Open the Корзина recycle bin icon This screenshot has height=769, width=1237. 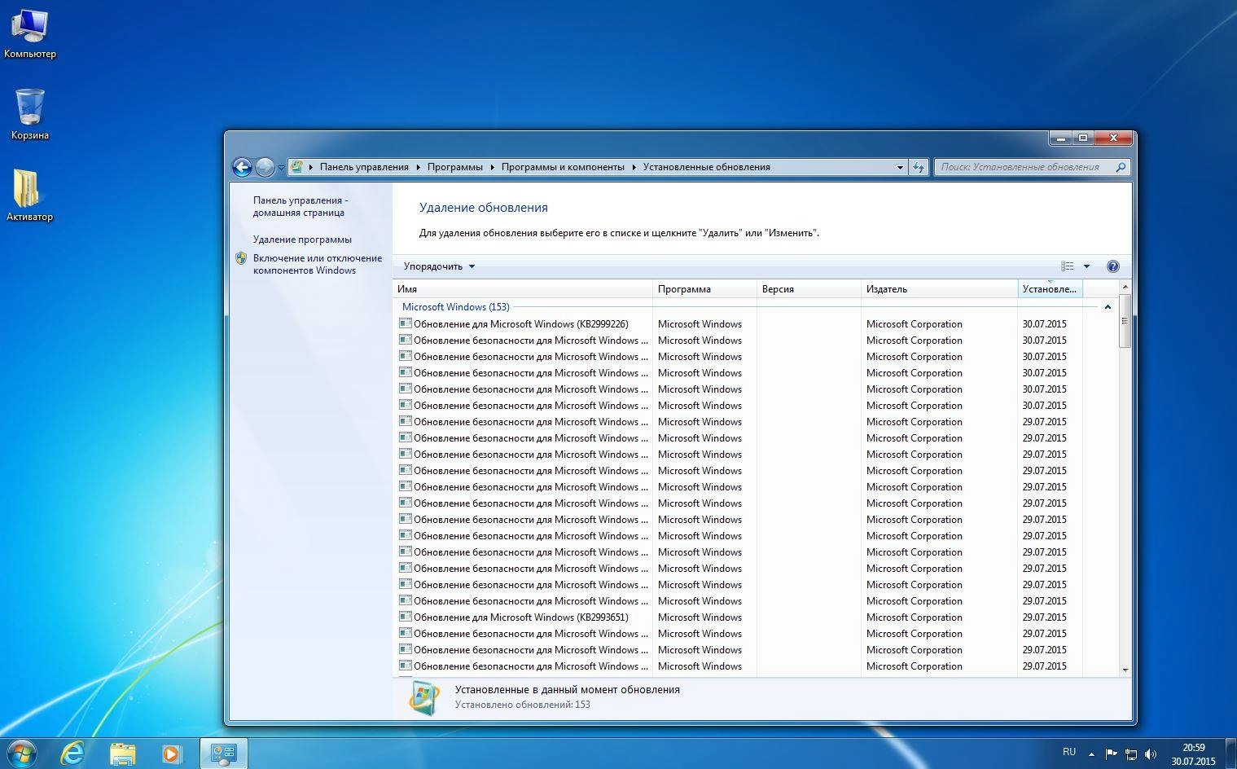[x=30, y=115]
